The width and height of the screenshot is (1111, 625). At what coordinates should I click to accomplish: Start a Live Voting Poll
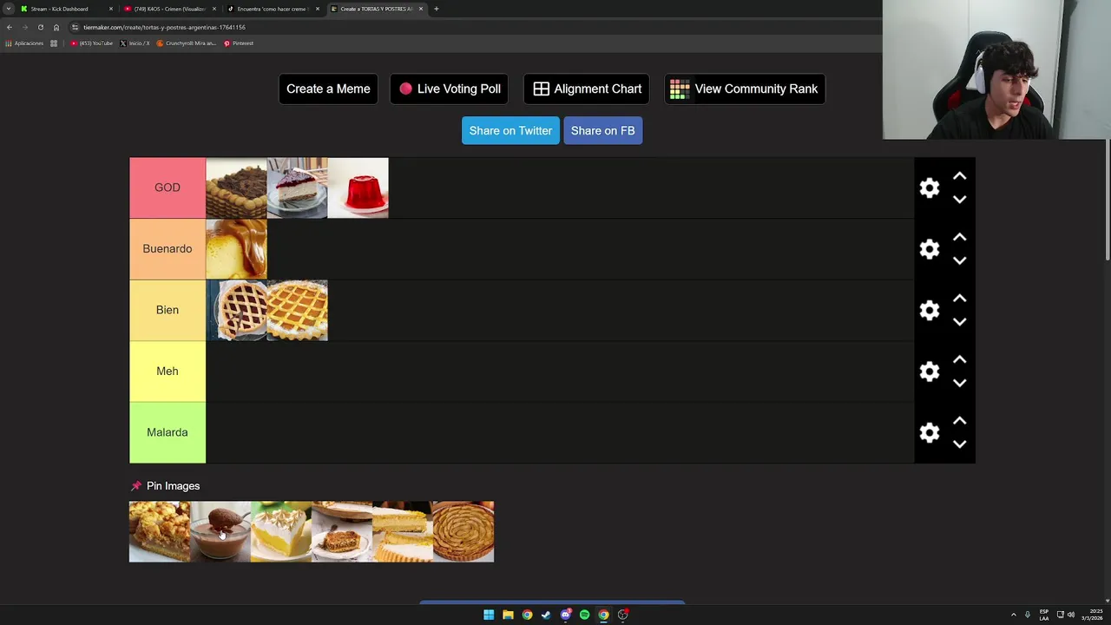click(450, 89)
